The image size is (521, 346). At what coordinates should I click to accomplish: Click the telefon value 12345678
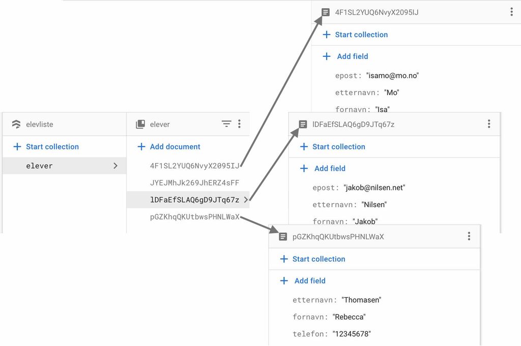click(351, 334)
